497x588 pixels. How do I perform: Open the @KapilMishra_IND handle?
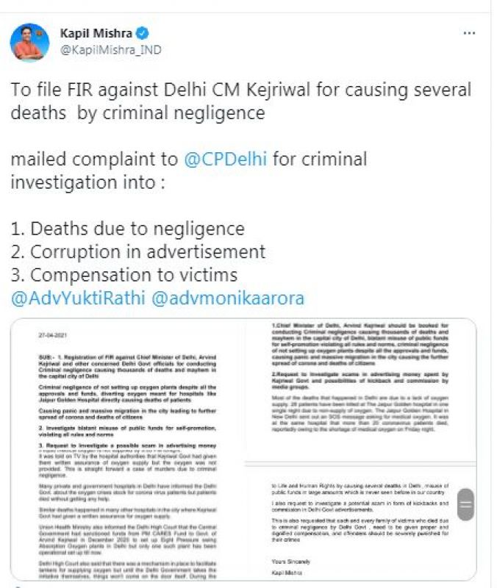111,50
